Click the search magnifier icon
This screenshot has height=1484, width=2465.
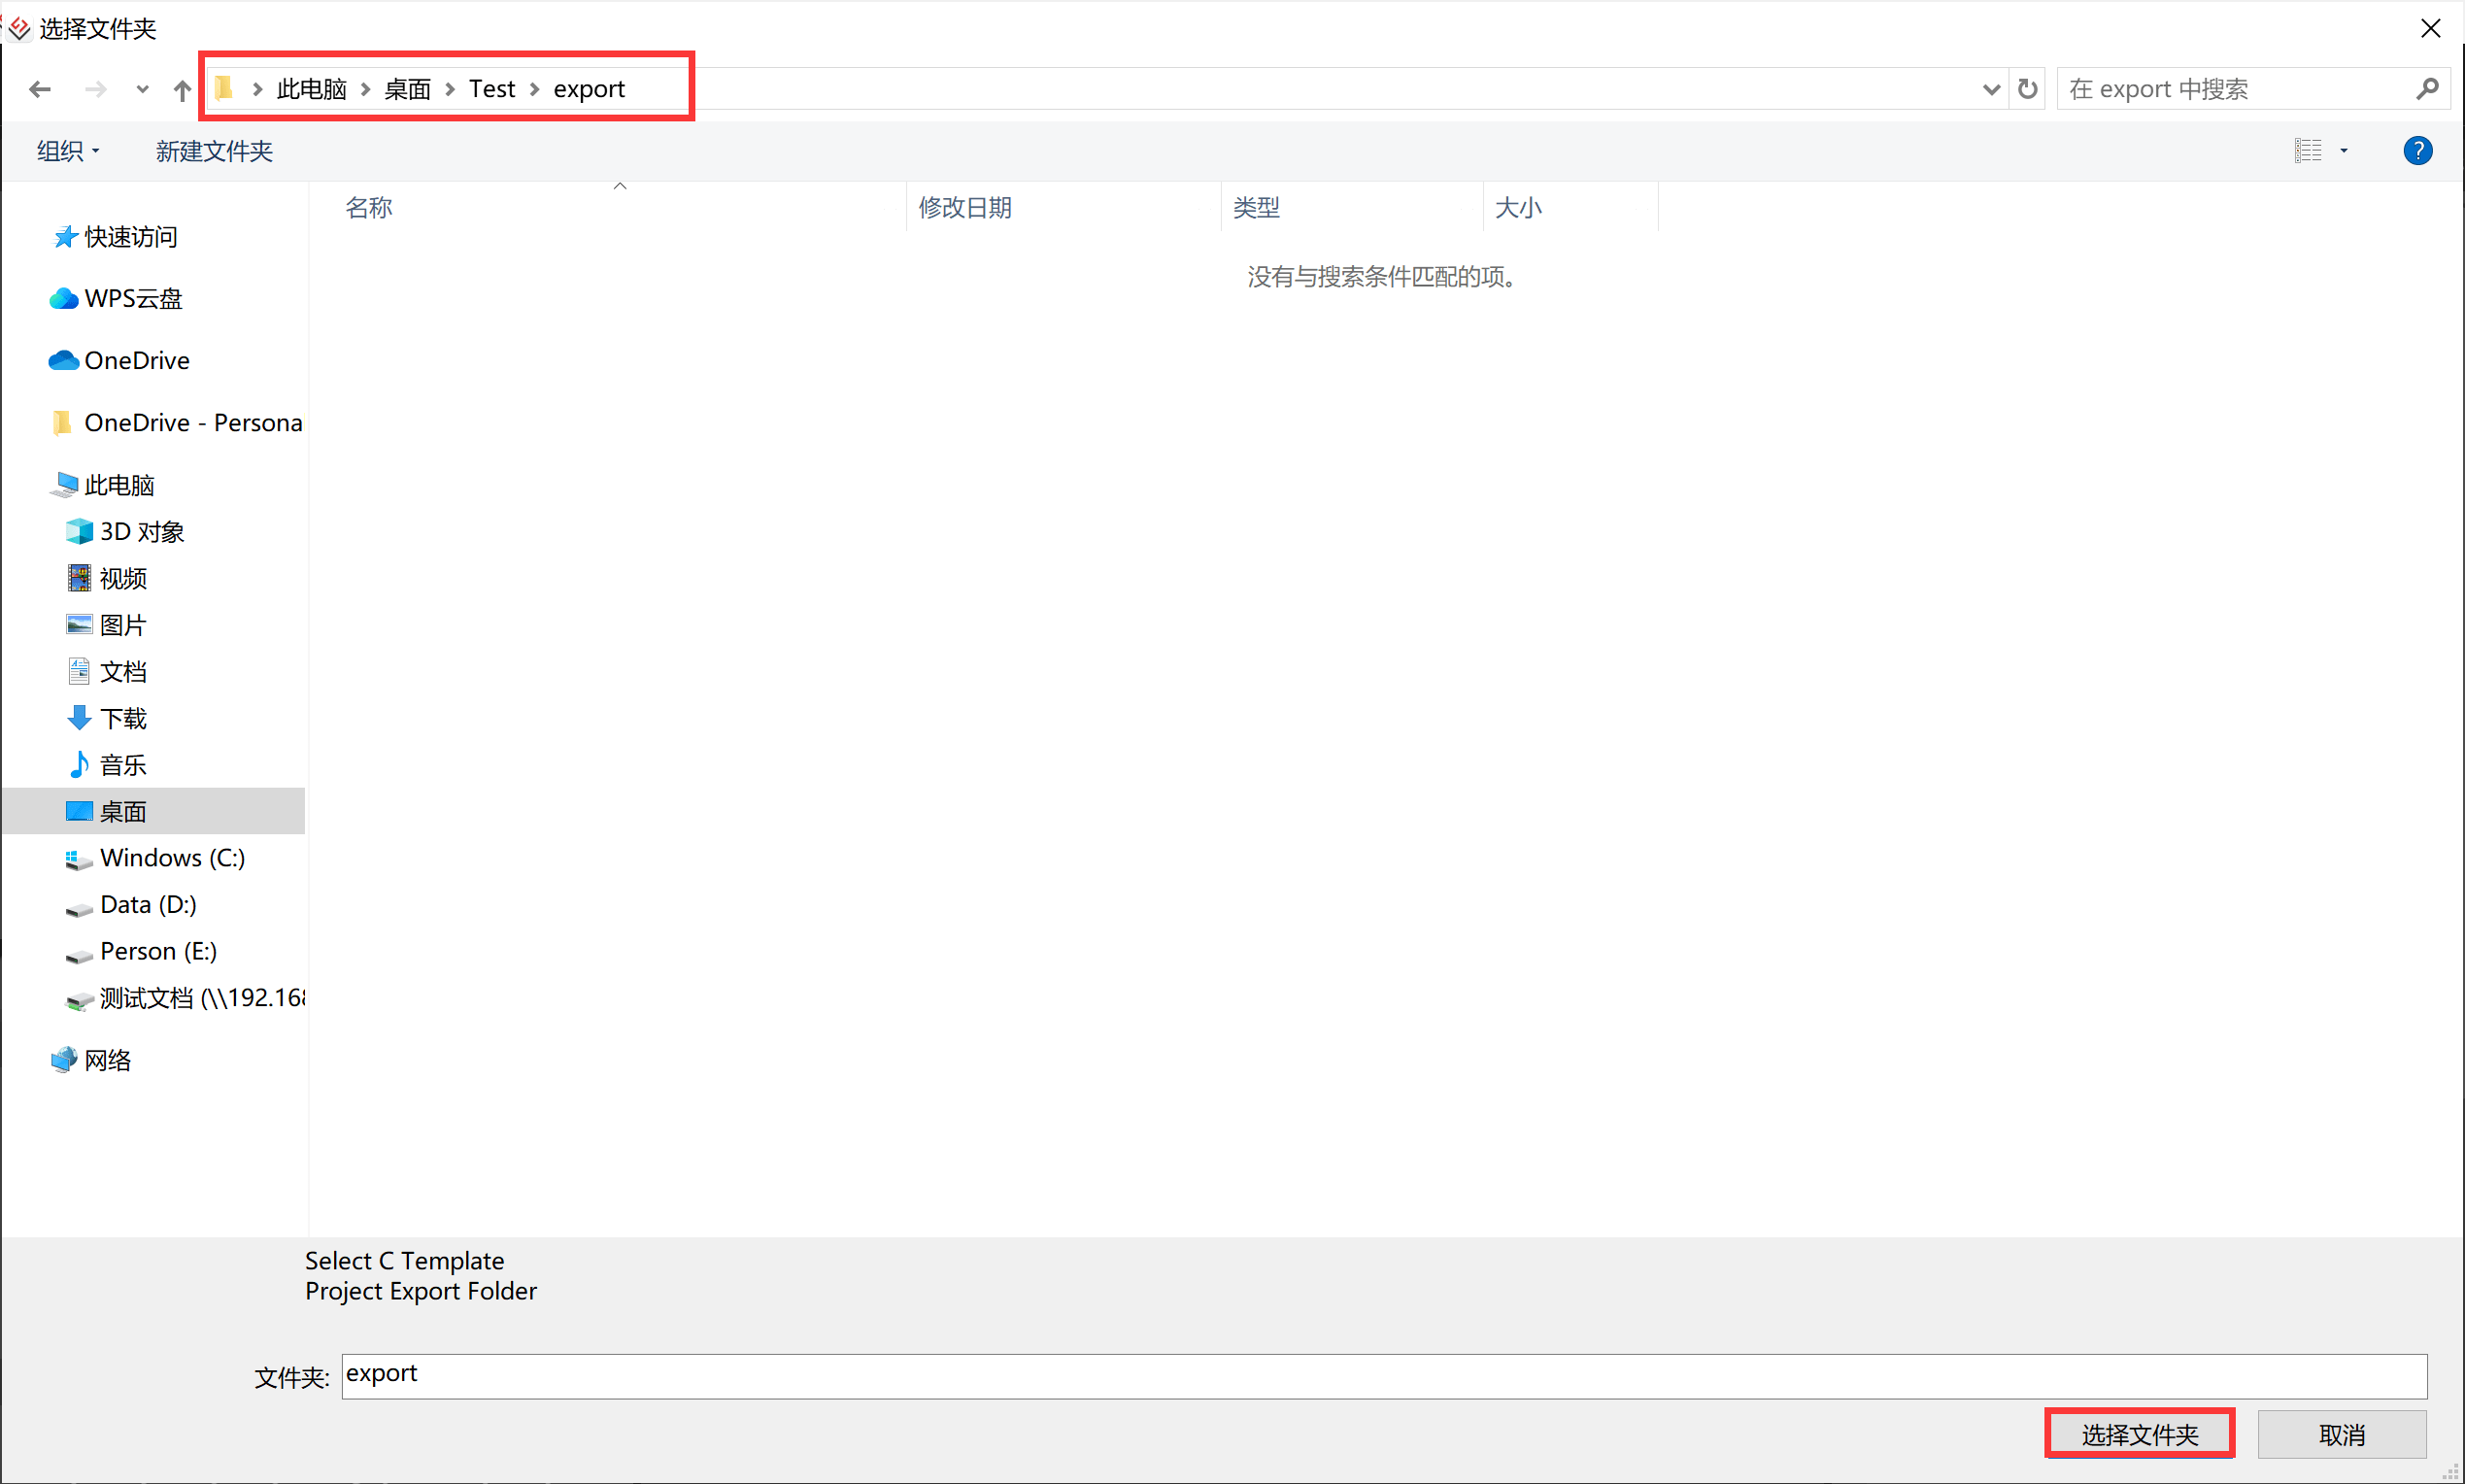click(2426, 90)
